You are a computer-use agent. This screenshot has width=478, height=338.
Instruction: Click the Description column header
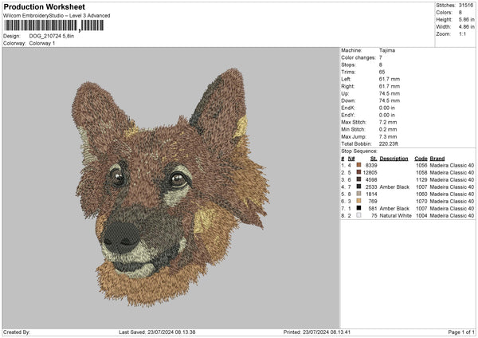pyautogui.click(x=394, y=158)
